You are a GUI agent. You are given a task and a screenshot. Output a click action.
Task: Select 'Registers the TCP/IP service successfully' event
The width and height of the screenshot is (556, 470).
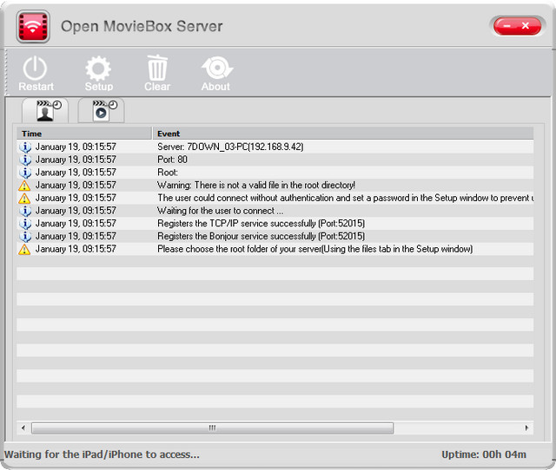click(261, 223)
